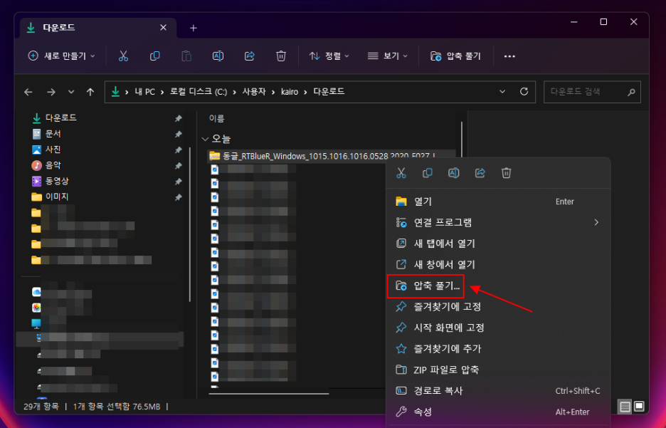Click the Share icon in the toolbar

pyautogui.click(x=249, y=56)
